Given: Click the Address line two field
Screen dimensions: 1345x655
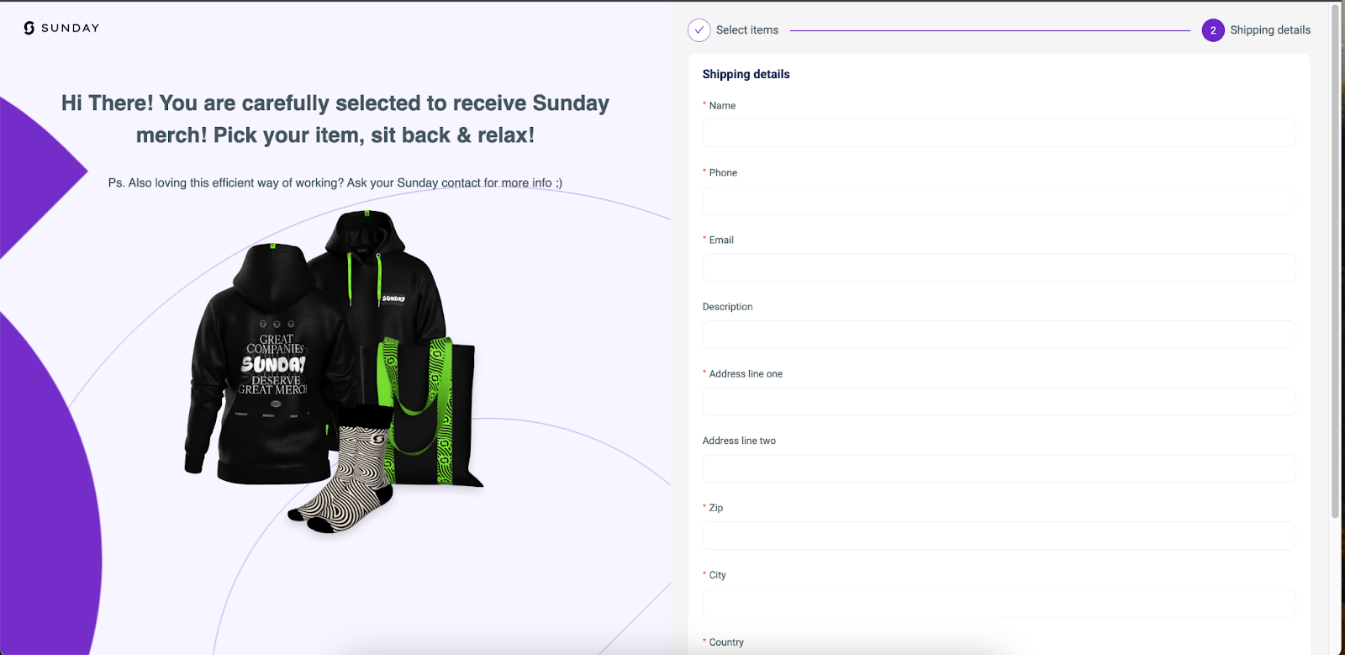Looking at the screenshot, I should tap(999, 468).
